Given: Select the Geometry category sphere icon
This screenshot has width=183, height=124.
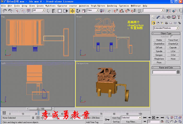Looking at the screenshot, I should click(154, 23).
